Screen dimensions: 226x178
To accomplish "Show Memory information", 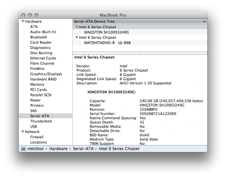I will coord(37,85).
